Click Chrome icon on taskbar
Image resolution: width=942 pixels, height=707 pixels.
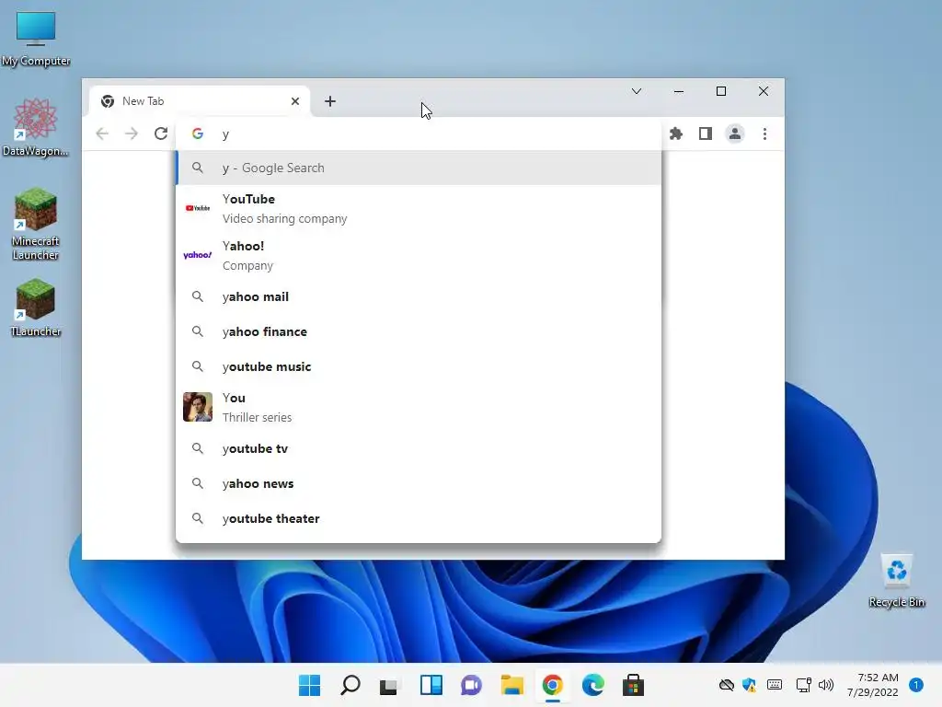pyautogui.click(x=552, y=685)
